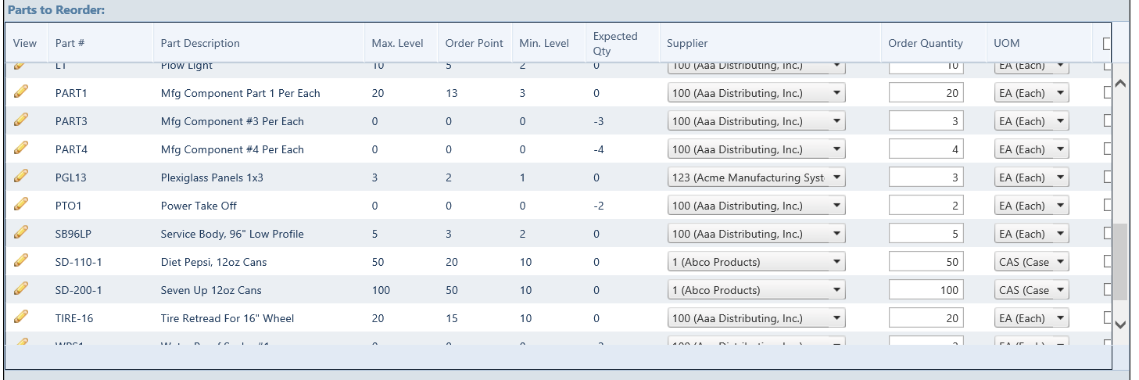
Task: Edit PART4 using its pencil icon
Action: [x=22, y=149]
